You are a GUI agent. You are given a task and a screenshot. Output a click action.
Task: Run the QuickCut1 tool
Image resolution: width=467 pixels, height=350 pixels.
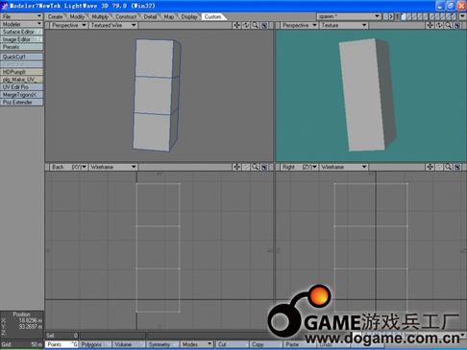point(22,57)
